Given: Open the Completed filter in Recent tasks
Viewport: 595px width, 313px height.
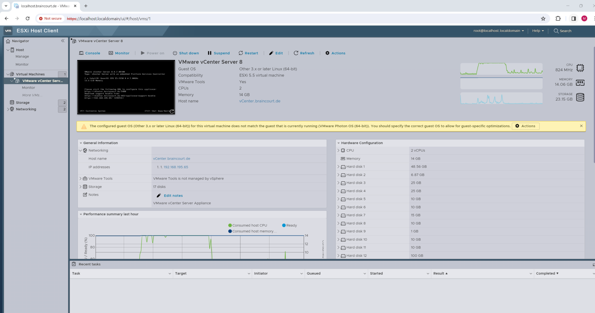Looking at the screenshot, I should (547, 273).
